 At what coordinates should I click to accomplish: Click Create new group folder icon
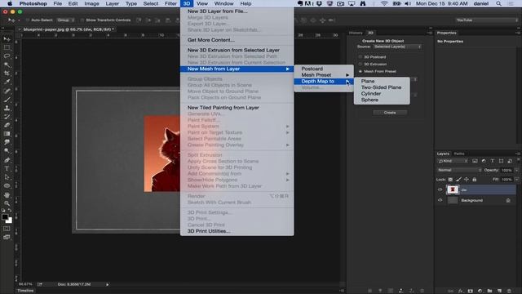point(489,291)
